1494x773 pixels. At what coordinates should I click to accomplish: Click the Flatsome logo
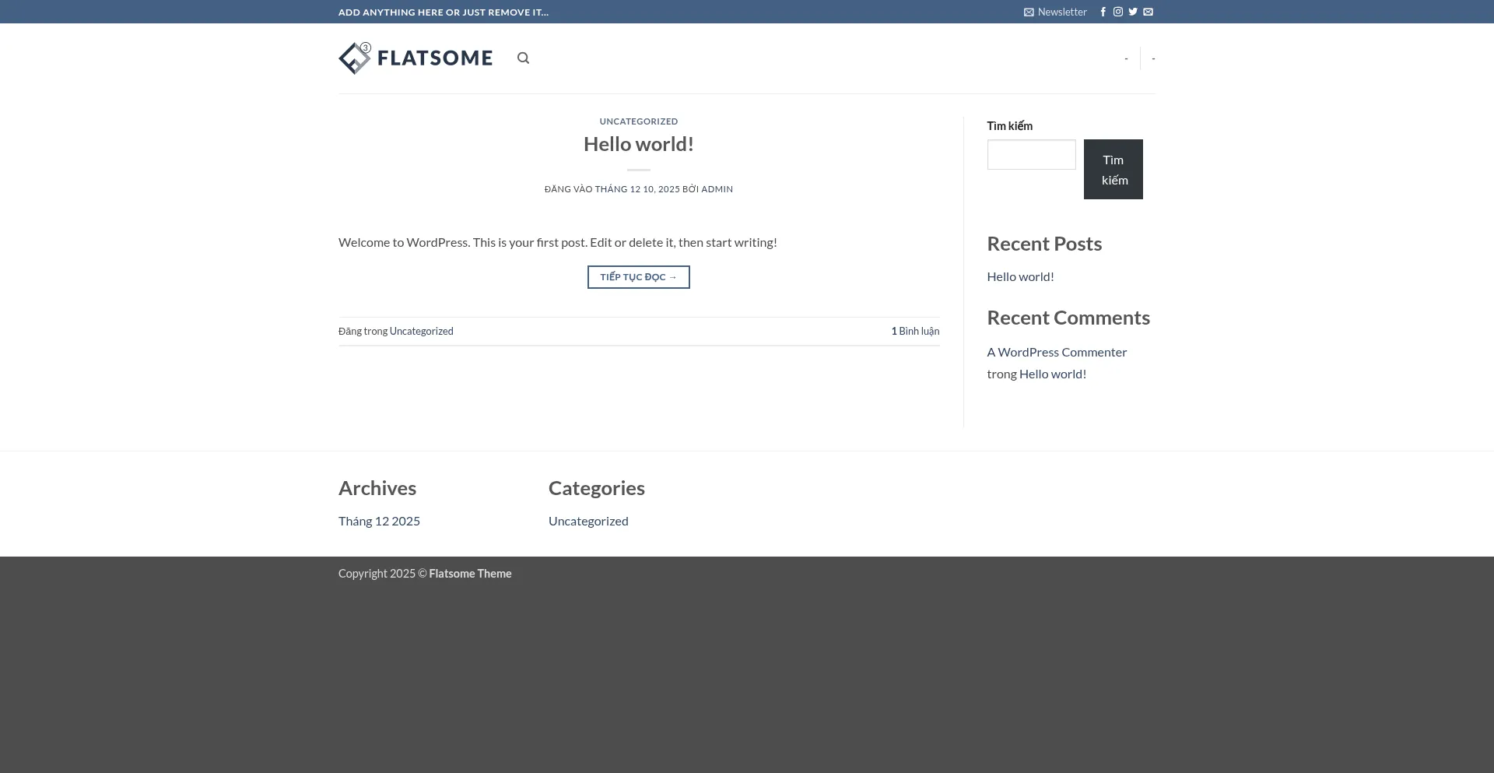[x=416, y=58]
